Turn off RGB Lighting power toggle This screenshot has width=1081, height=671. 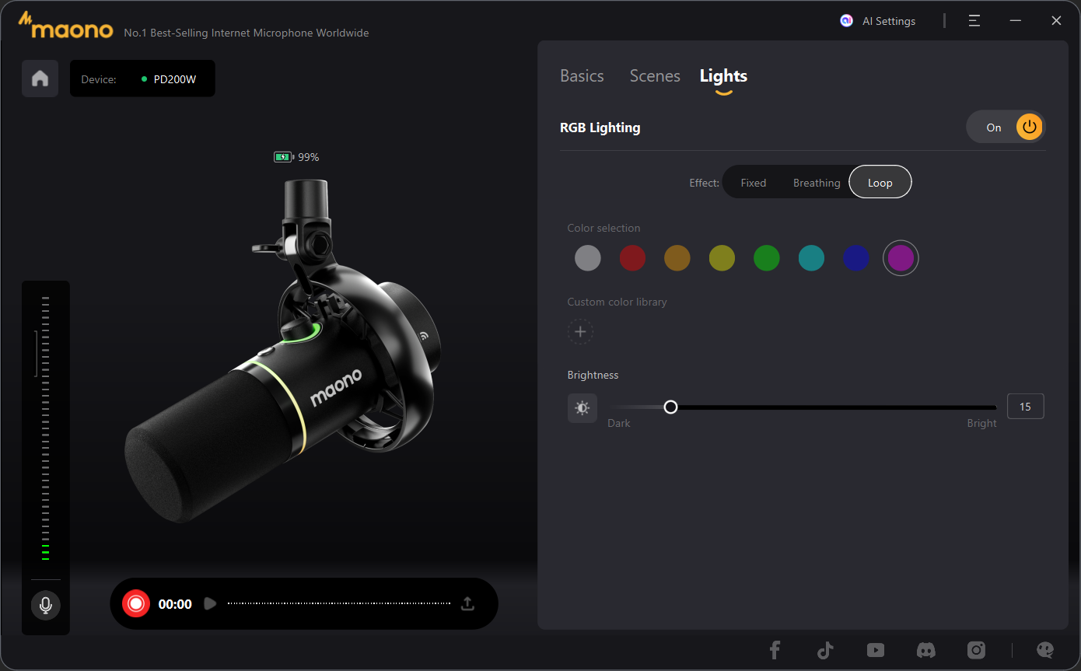(x=1029, y=128)
